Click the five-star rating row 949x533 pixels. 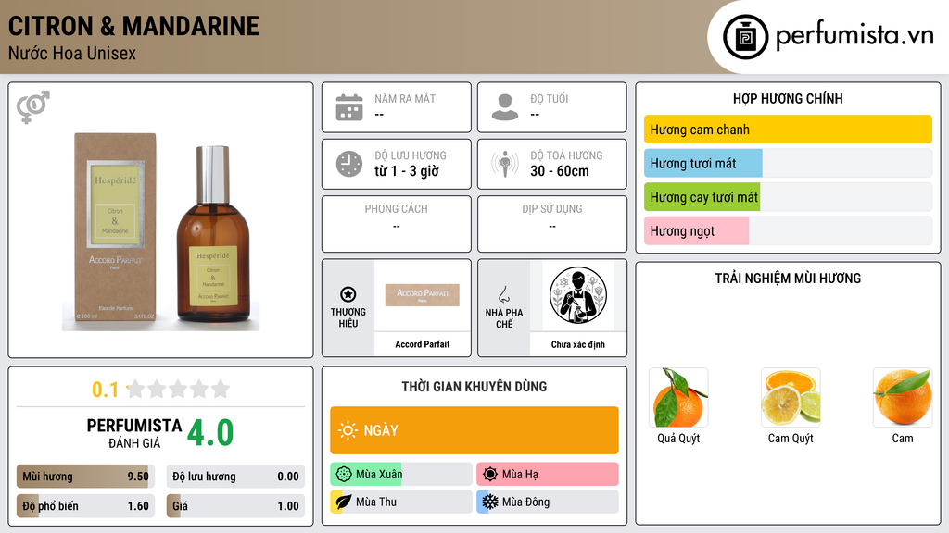pyautogui.click(x=178, y=389)
